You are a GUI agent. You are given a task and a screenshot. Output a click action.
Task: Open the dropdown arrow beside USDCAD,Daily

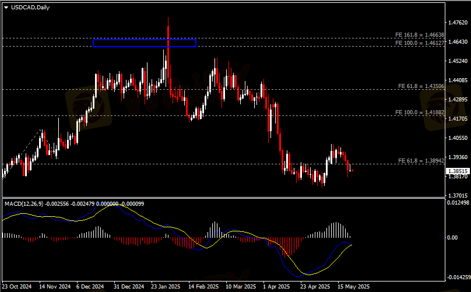(6, 7)
